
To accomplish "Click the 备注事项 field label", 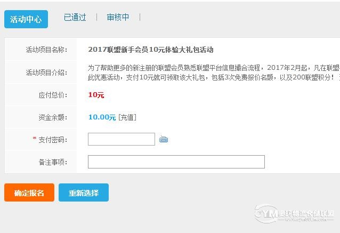I will (53, 162).
